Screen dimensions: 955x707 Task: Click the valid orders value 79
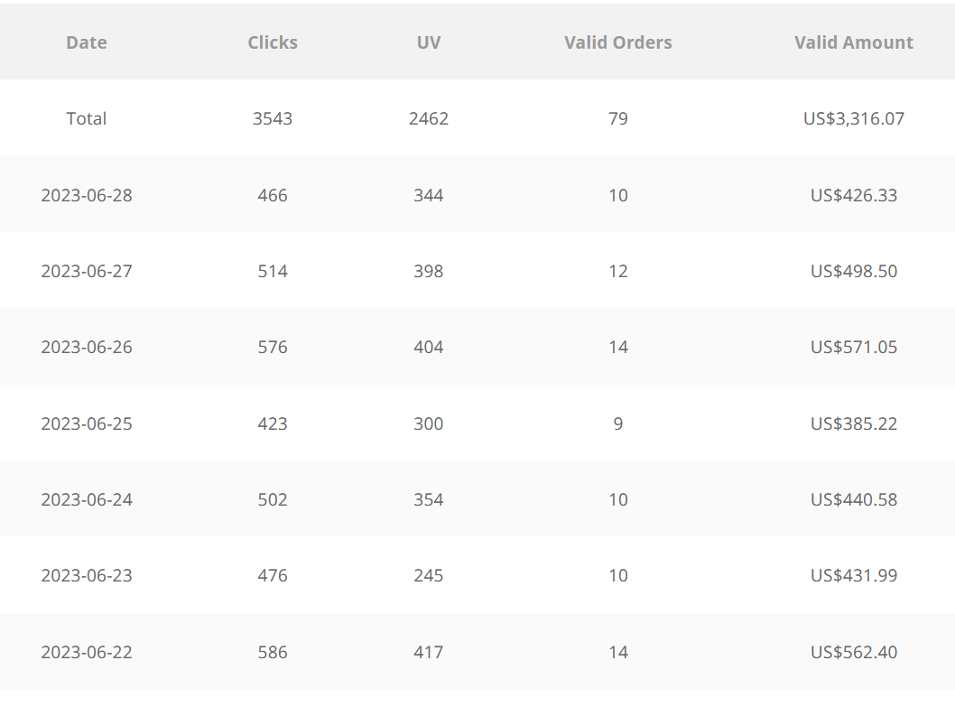(x=617, y=118)
